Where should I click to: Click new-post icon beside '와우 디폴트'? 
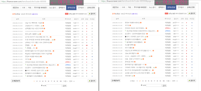pos(133,48)
